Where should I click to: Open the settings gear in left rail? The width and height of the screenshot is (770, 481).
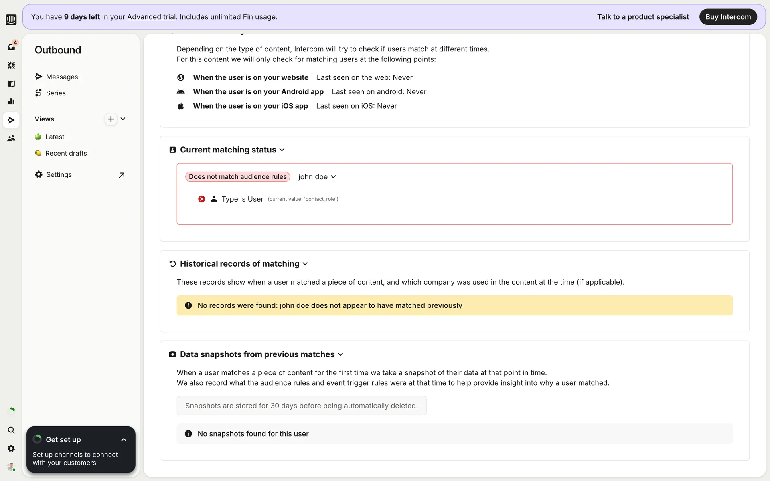(11, 449)
